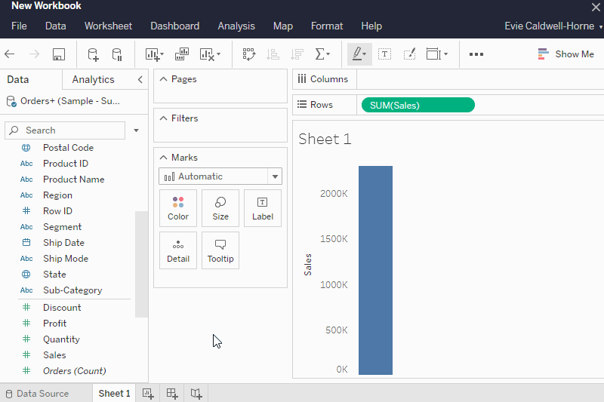The width and height of the screenshot is (604, 402).
Task: Click the Pause Auto Updates icon
Action: pos(117,54)
